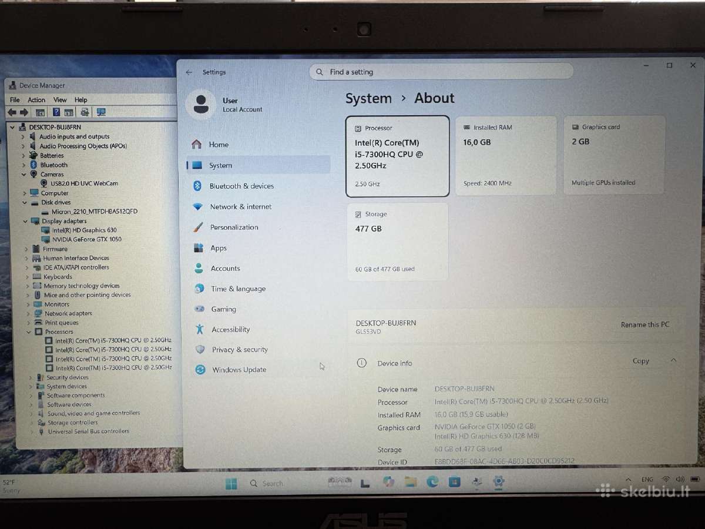Click the Find a setting search box
This screenshot has height=529, width=705.
coord(441,72)
